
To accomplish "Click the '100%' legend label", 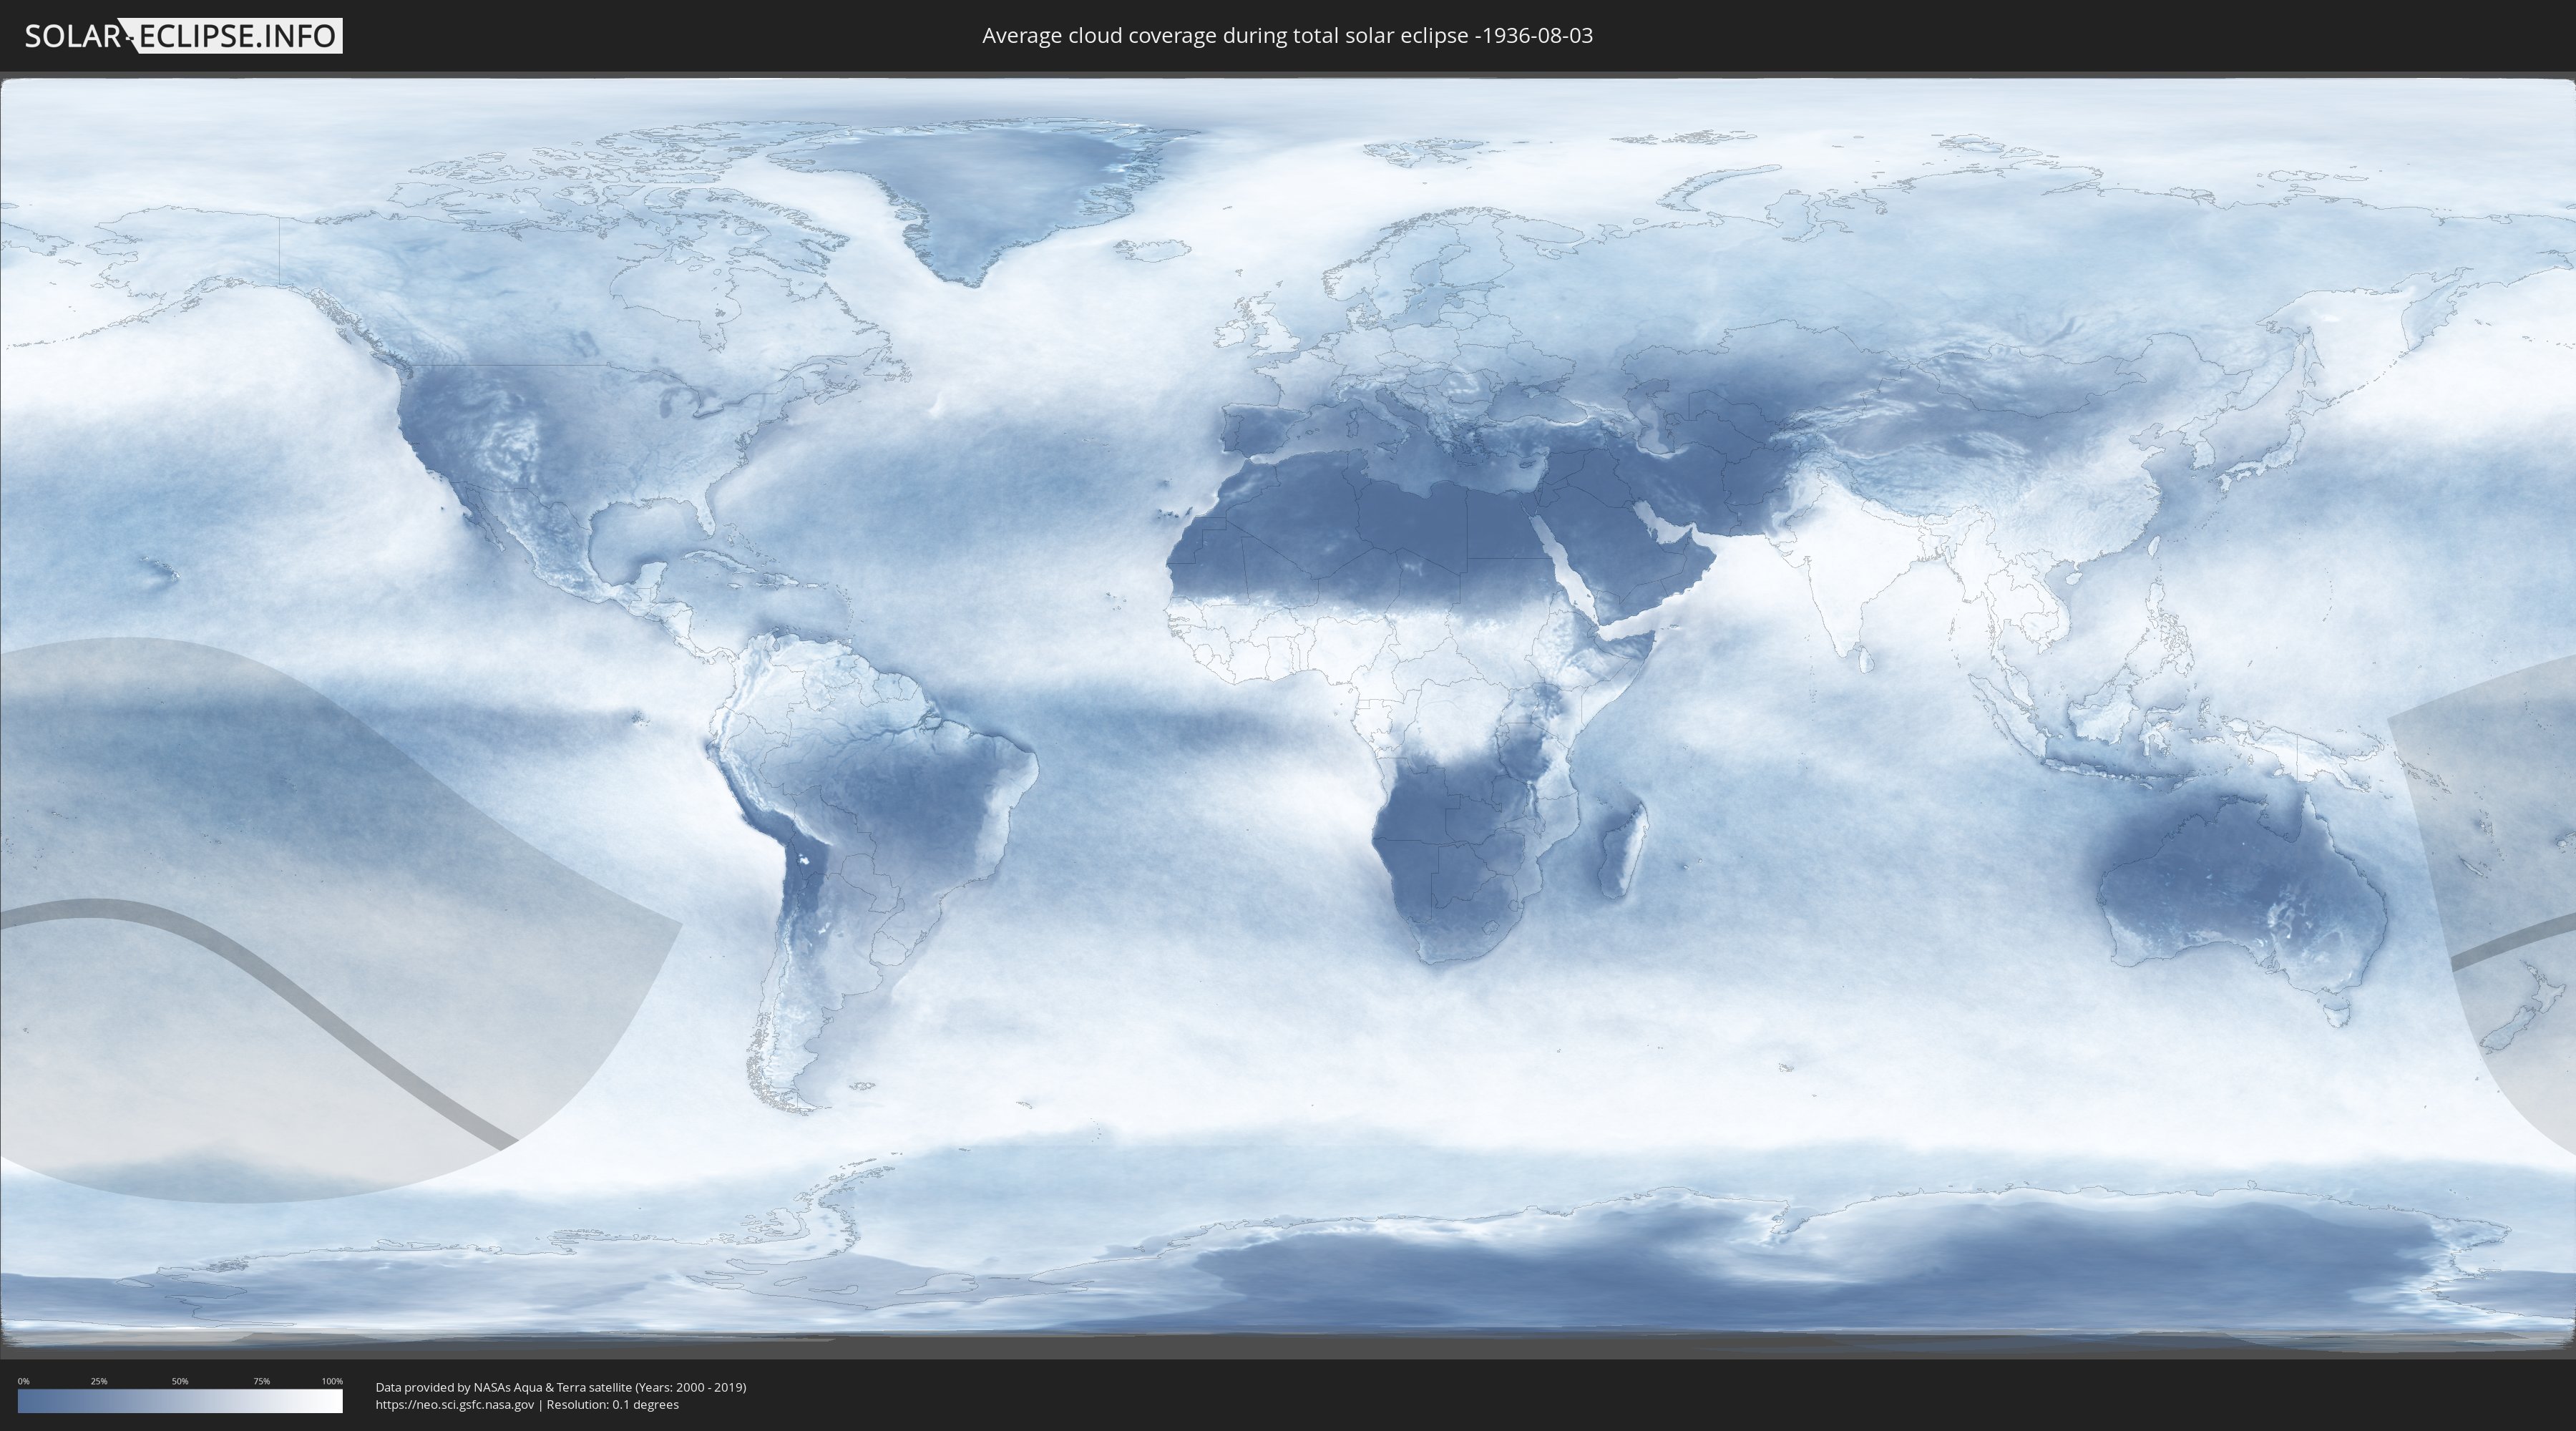I will tap(332, 1381).
